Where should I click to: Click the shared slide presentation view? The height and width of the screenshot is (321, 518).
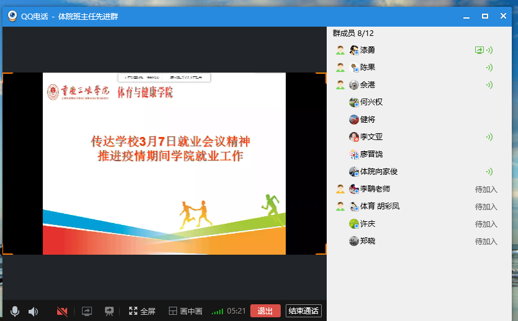(x=164, y=164)
